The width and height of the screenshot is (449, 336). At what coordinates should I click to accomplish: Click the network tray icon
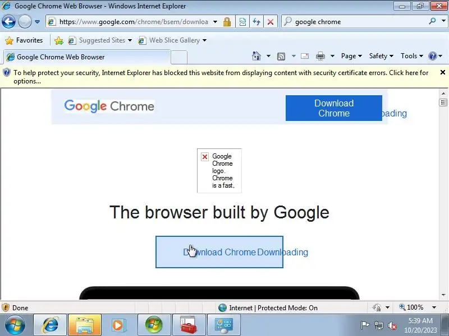pyautogui.click(x=379, y=325)
